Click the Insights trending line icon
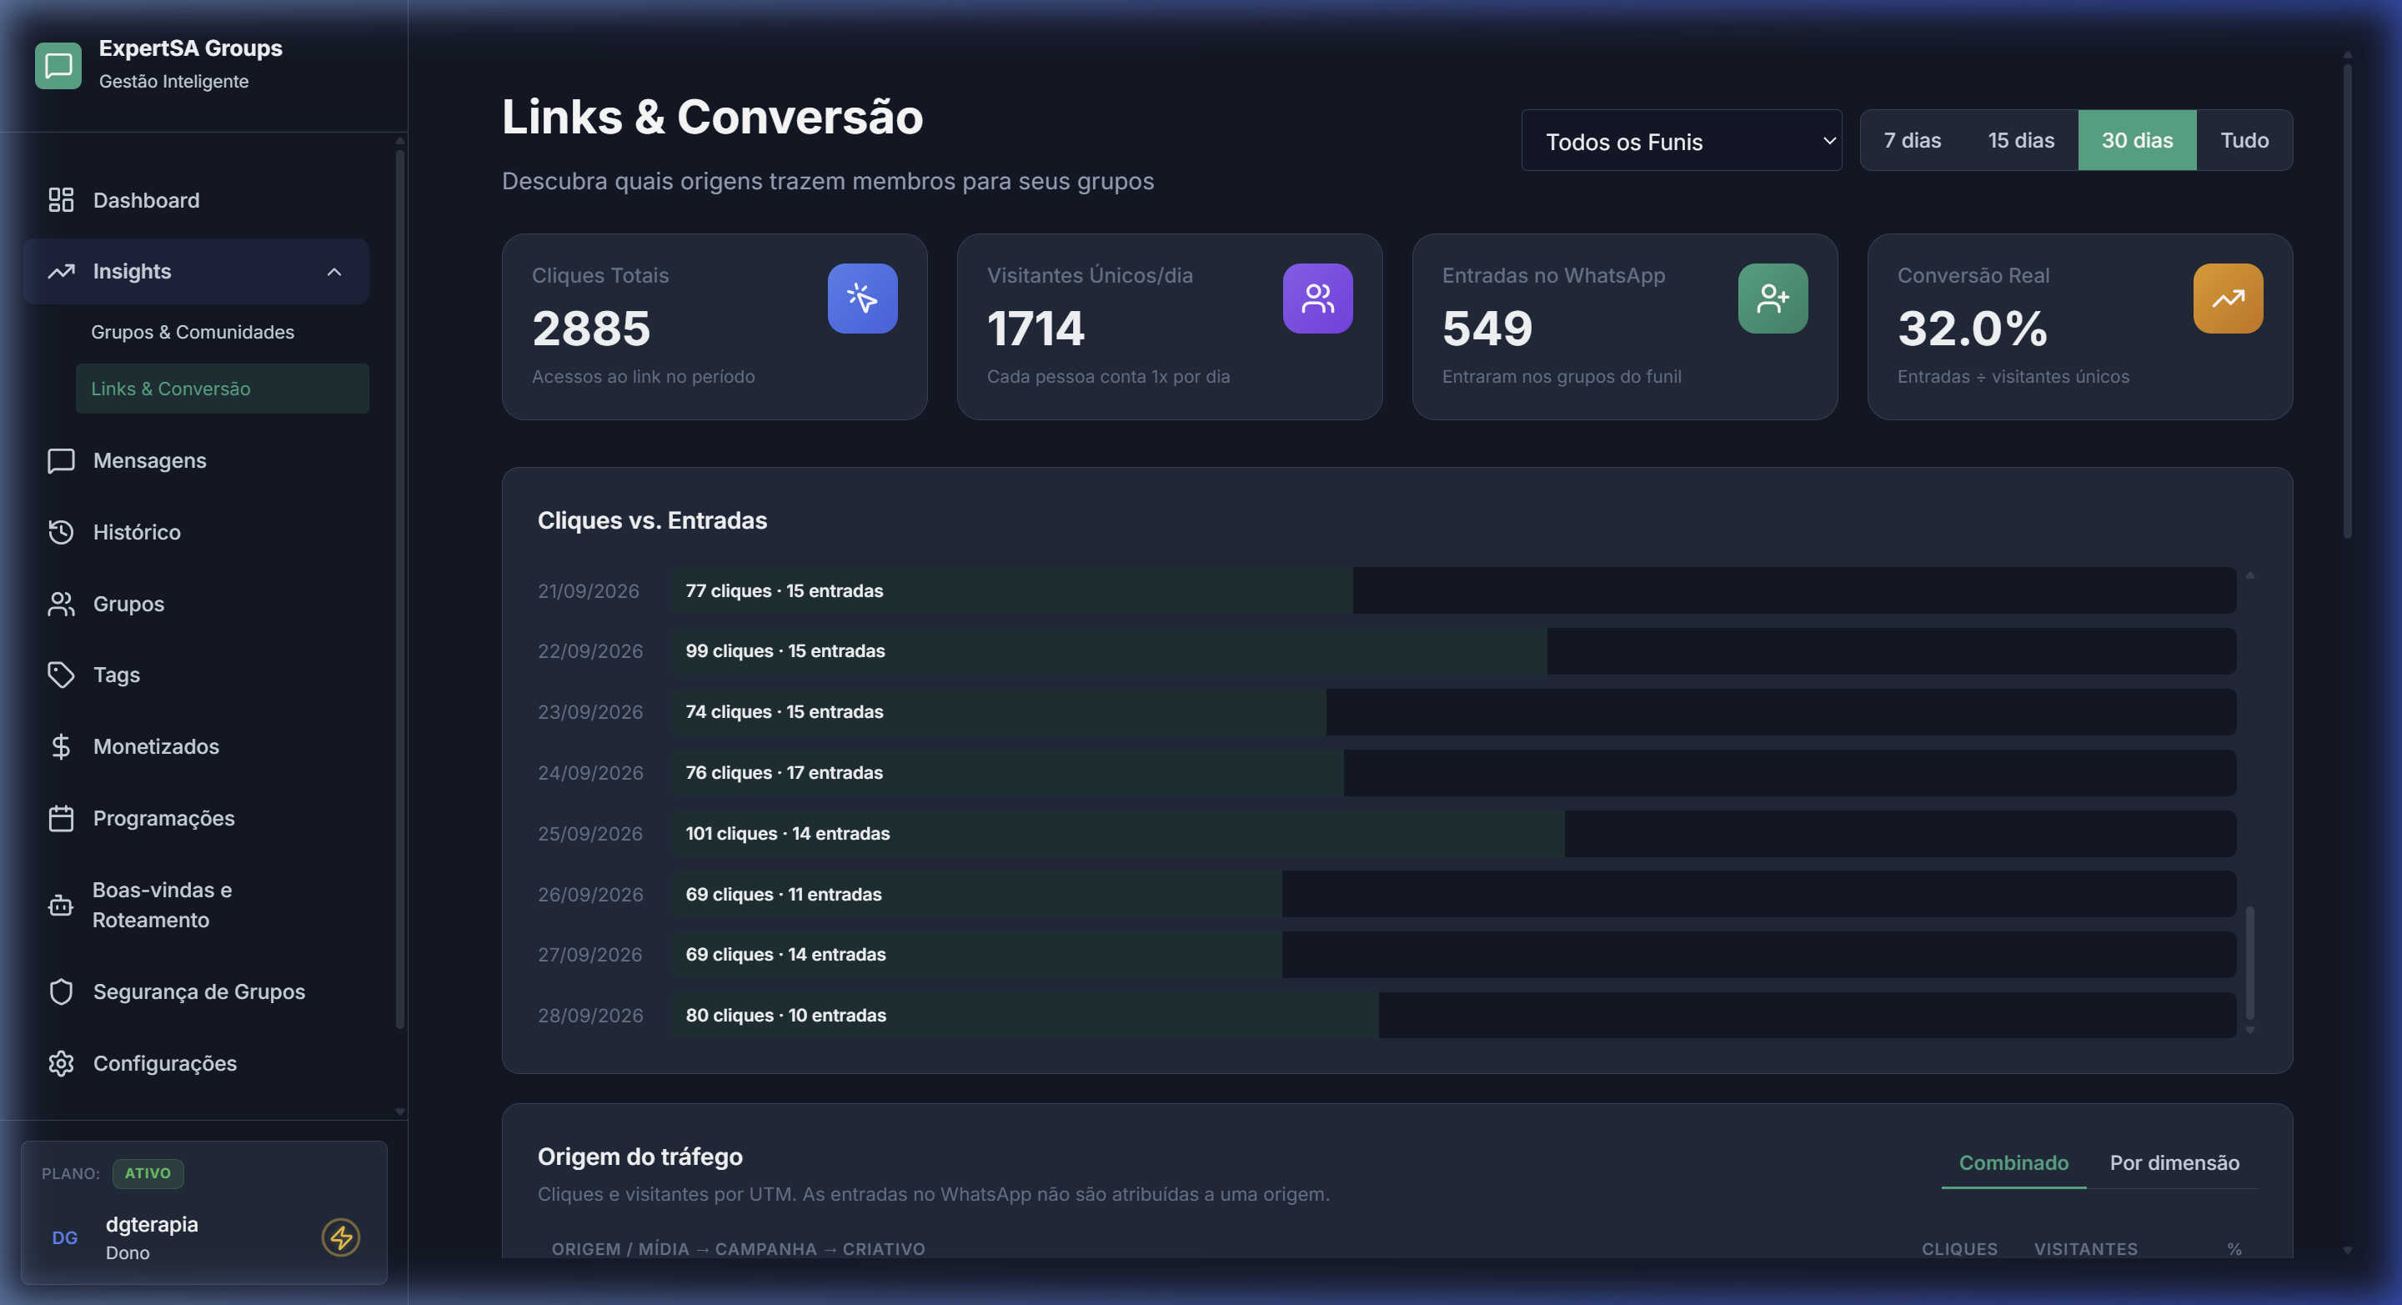The height and width of the screenshot is (1305, 2402). click(x=61, y=272)
